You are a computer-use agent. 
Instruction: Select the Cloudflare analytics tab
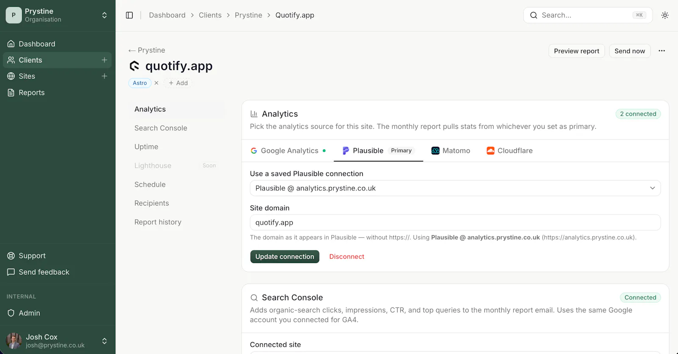point(510,151)
